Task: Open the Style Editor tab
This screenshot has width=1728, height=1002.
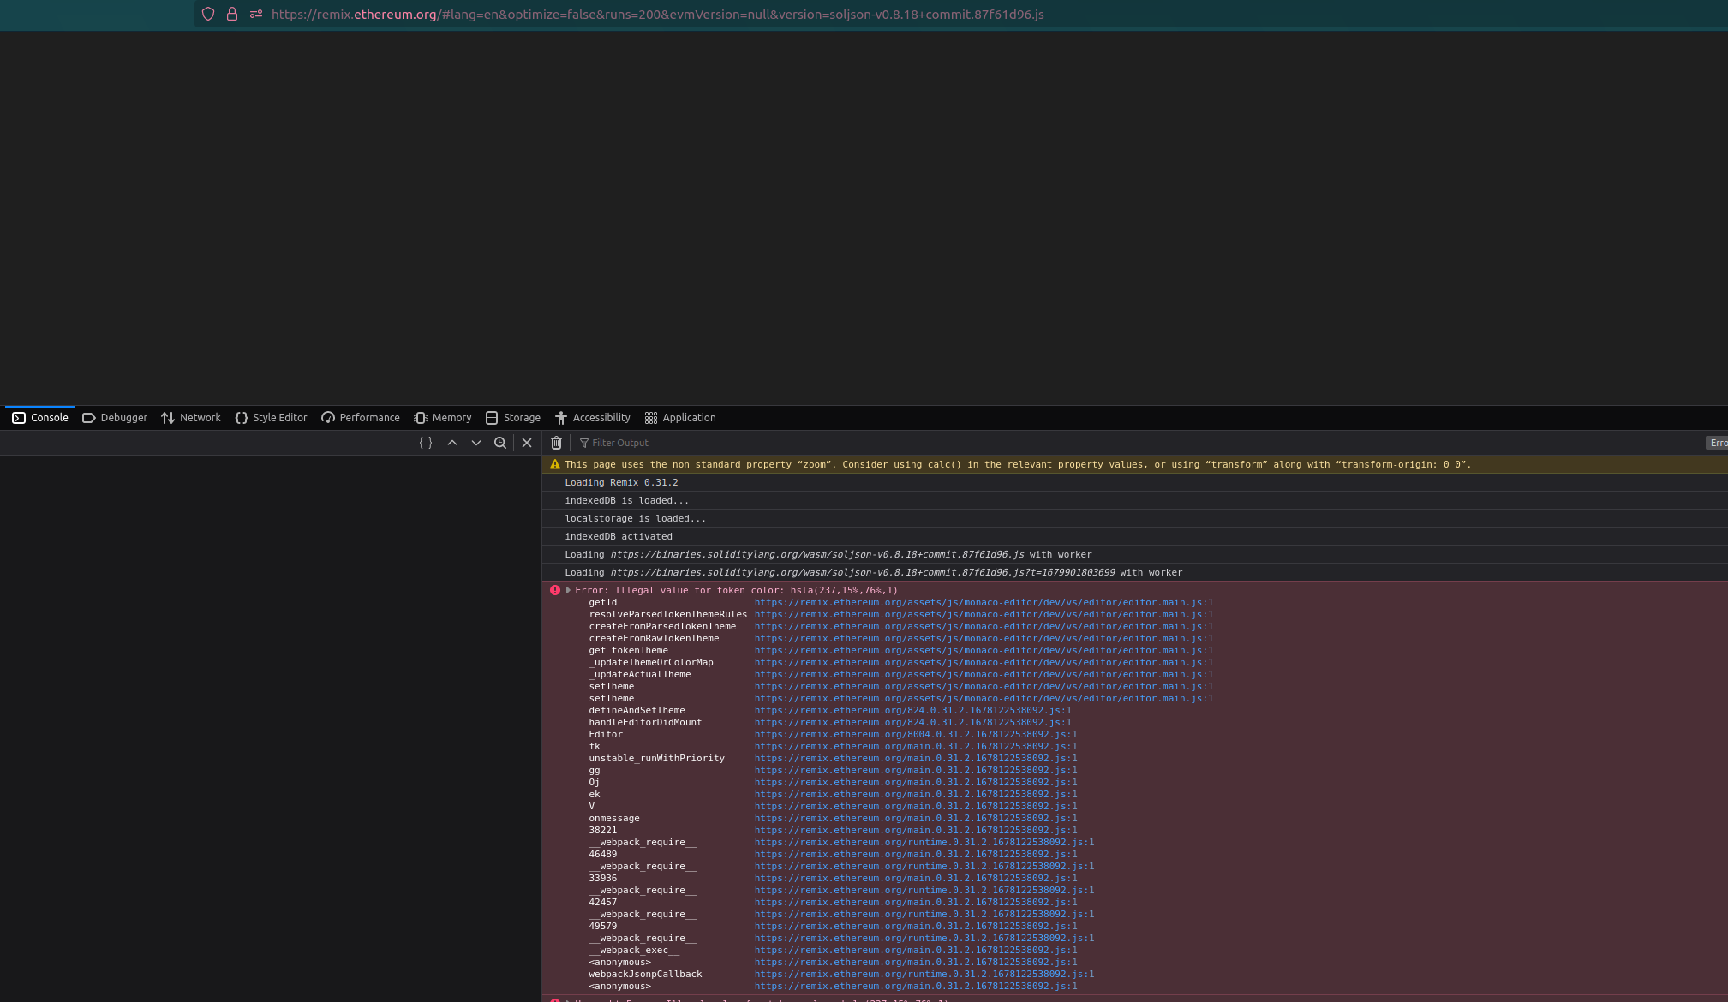Action: coord(271,418)
